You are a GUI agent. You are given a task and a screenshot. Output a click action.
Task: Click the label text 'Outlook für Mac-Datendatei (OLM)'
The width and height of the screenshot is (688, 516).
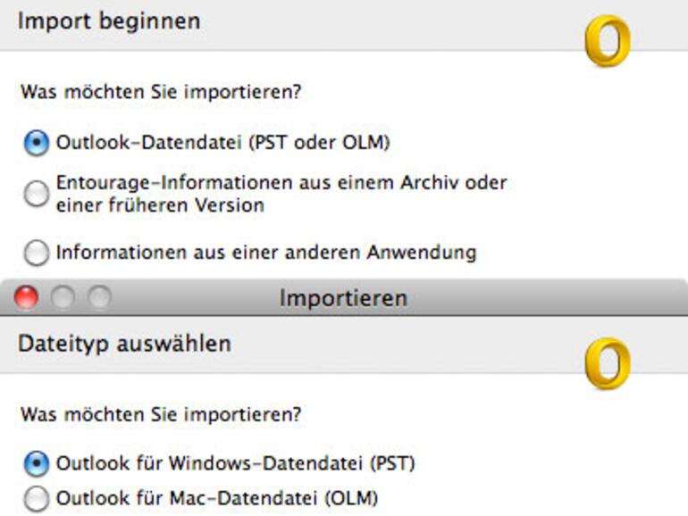pos(217,498)
